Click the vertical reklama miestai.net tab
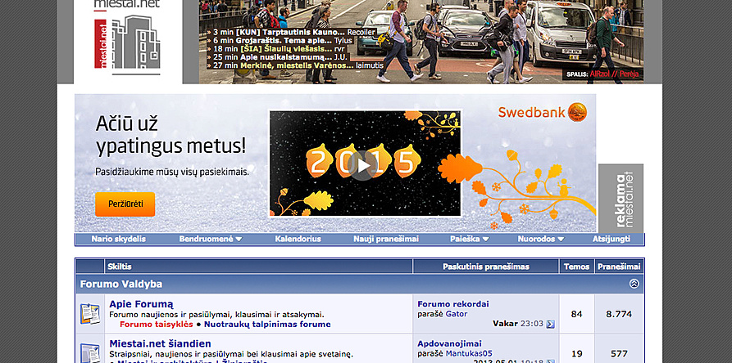 pyautogui.click(x=621, y=199)
